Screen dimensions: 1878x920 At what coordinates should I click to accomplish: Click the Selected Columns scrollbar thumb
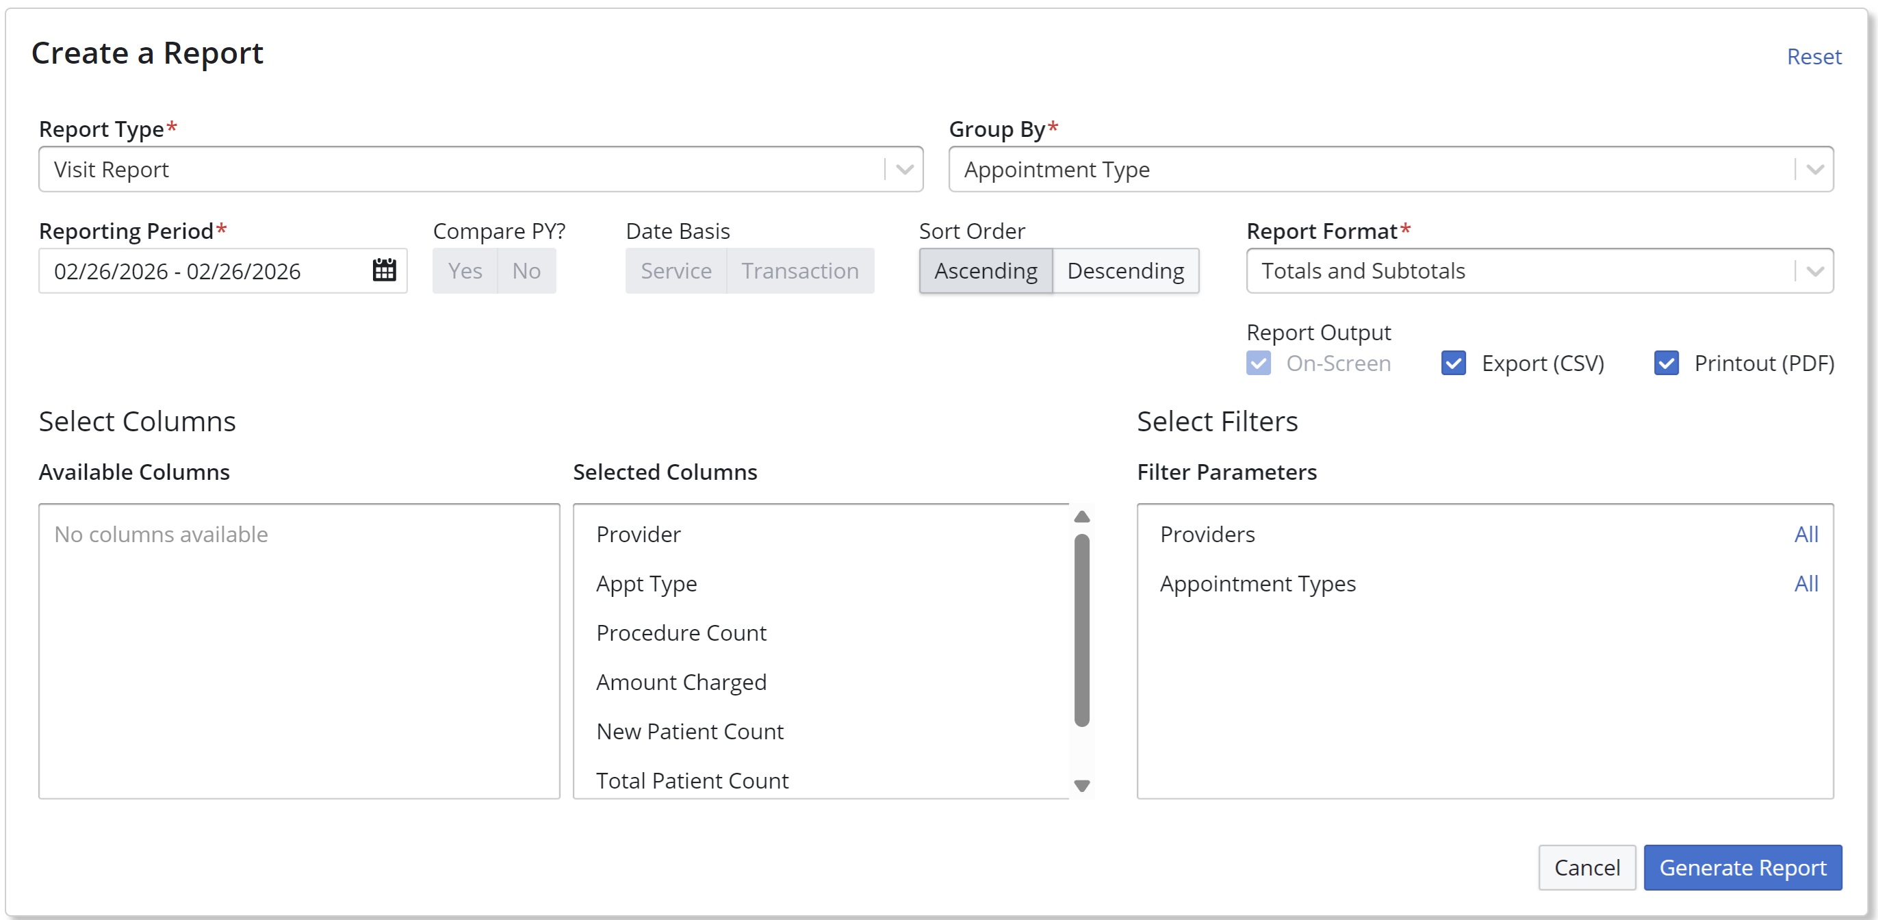point(1082,630)
